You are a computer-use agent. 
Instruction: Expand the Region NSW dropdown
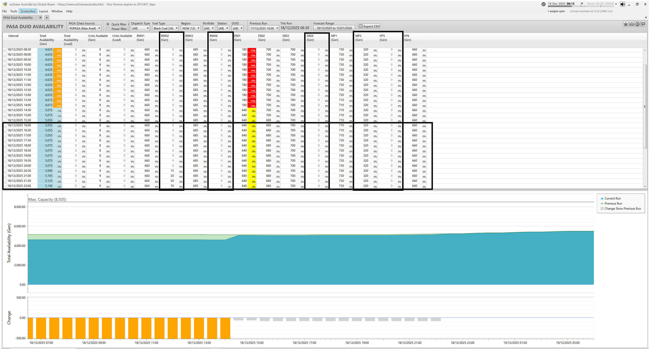[x=191, y=28]
